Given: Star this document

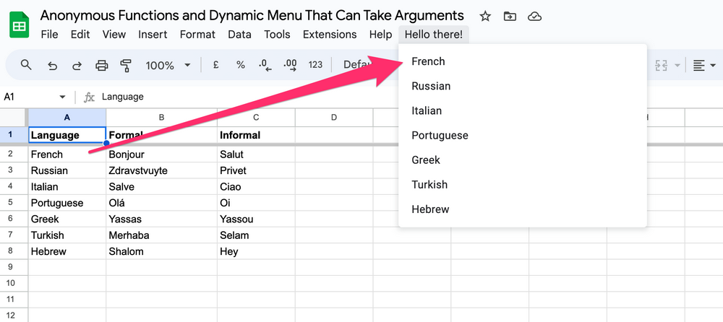Looking at the screenshot, I should coord(485,16).
